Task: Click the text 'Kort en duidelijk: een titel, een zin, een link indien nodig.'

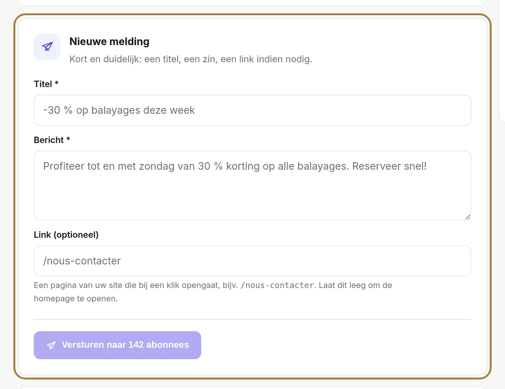Action: pos(191,59)
